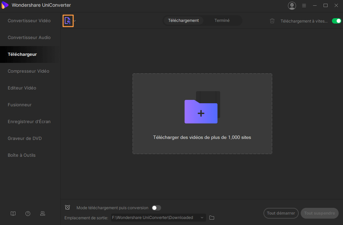
Task: Switch to the Terminé tab
Action: [x=222, y=21]
